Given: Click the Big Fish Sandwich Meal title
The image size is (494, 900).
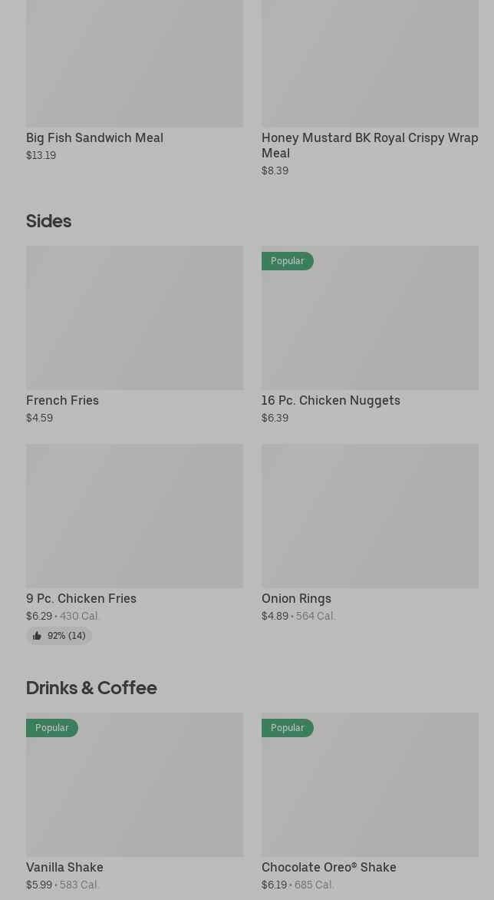Looking at the screenshot, I should click(94, 137).
